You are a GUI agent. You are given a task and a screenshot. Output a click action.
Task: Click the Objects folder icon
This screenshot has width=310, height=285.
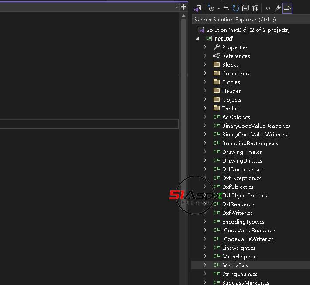(x=217, y=99)
